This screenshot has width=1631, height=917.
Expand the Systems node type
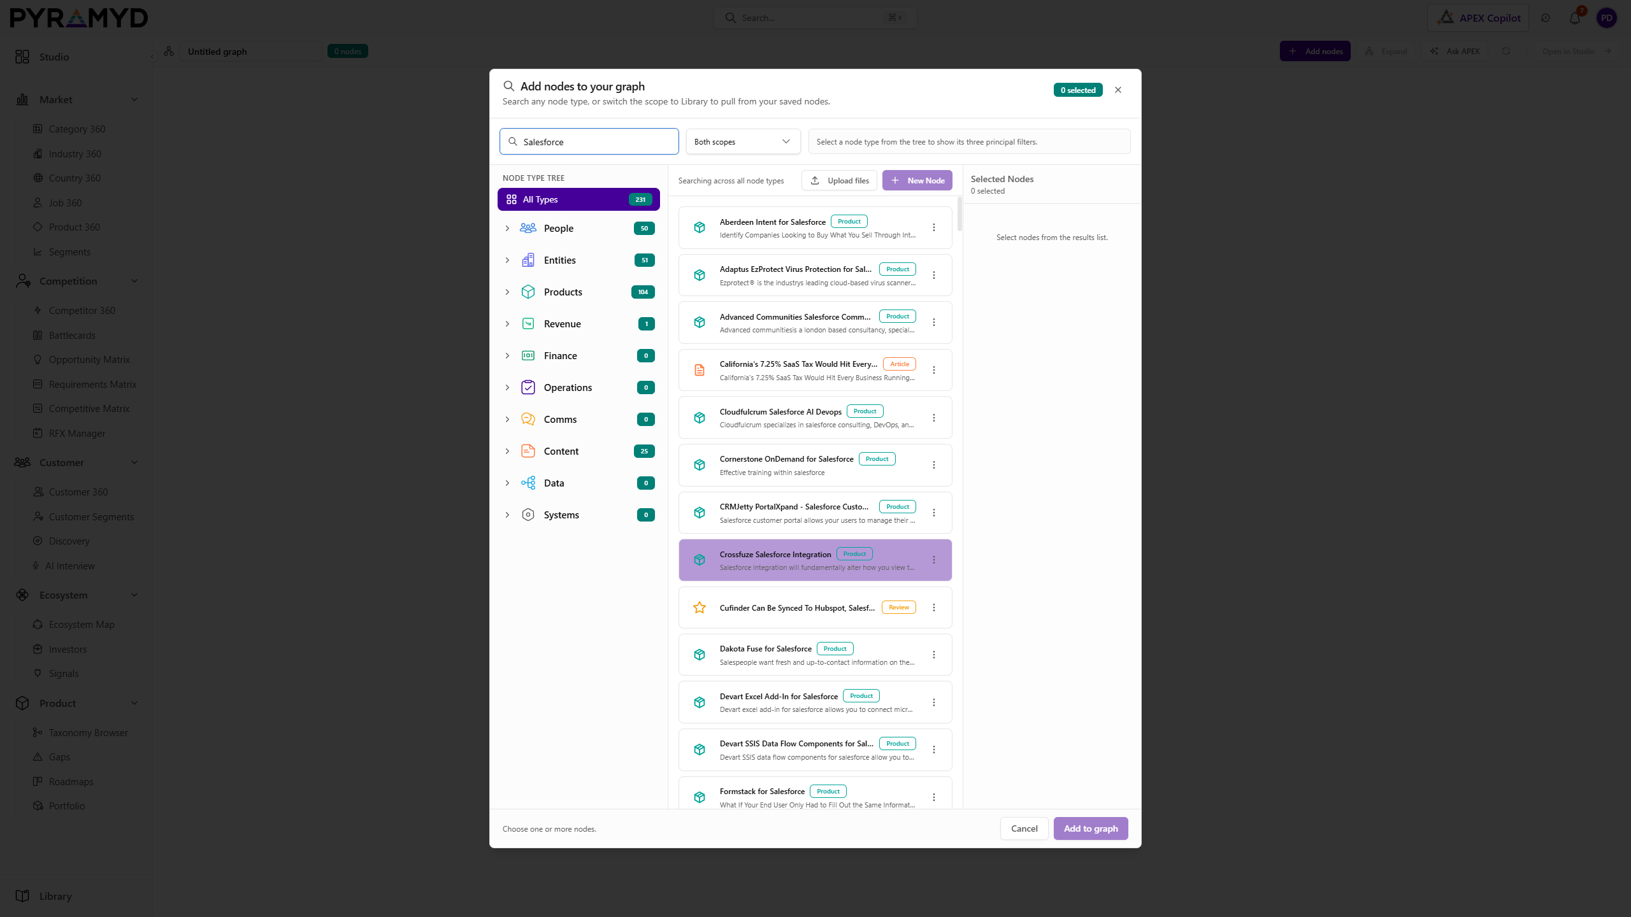[507, 515]
